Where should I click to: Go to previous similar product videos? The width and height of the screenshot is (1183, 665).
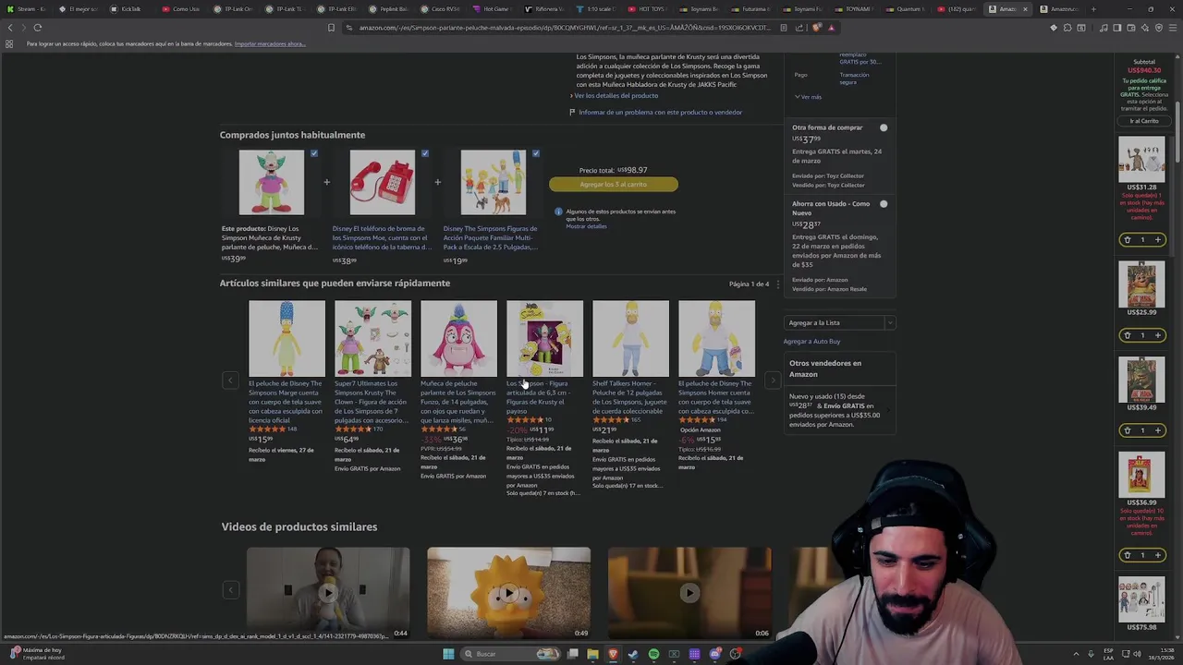tap(231, 590)
